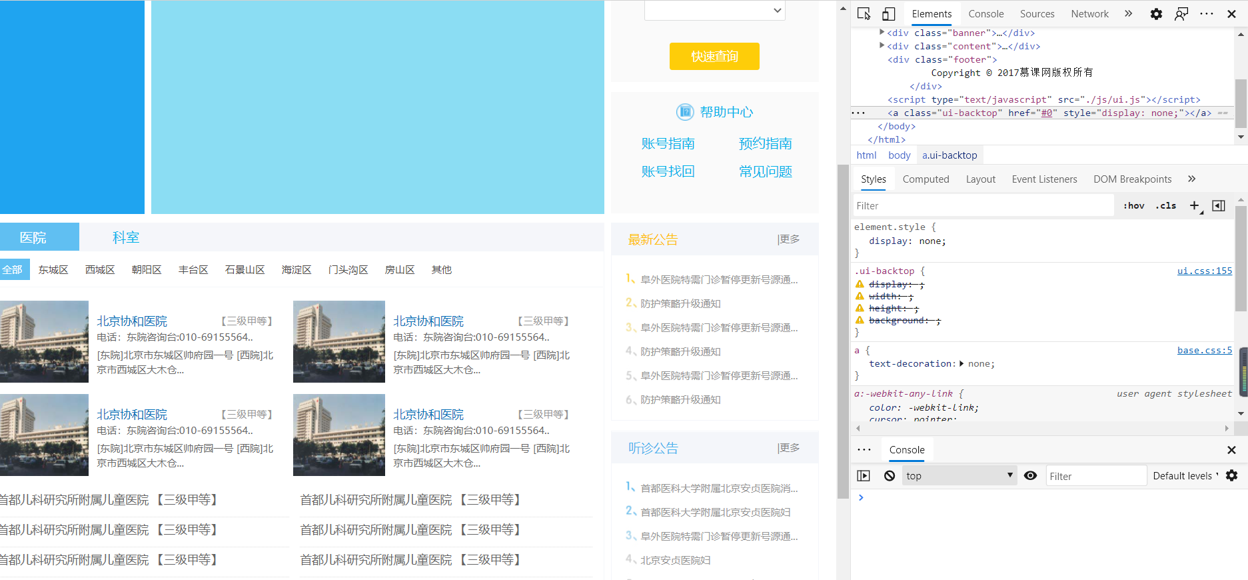
Task: Expand the div class content node
Action: tap(882, 45)
